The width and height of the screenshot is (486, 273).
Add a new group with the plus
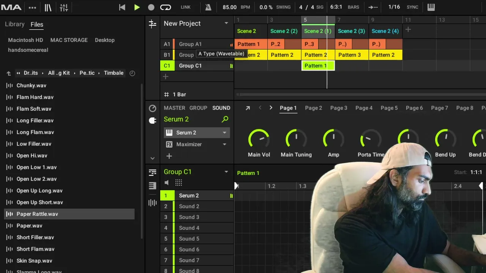166,77
